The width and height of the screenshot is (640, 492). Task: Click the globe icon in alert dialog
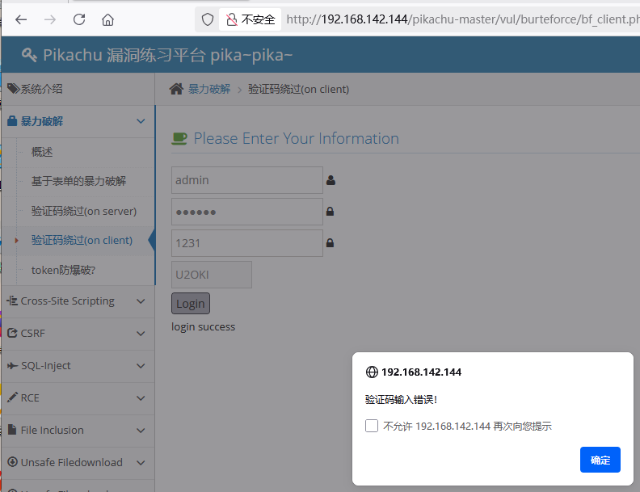372,372
